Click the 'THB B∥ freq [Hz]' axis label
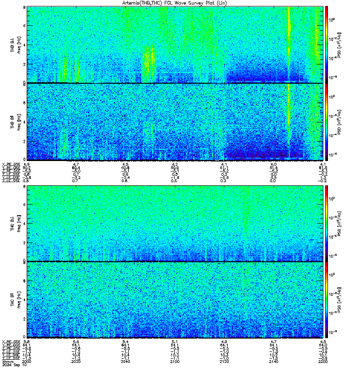The width and height of the screenshot is (345, 368). (16, 122)
